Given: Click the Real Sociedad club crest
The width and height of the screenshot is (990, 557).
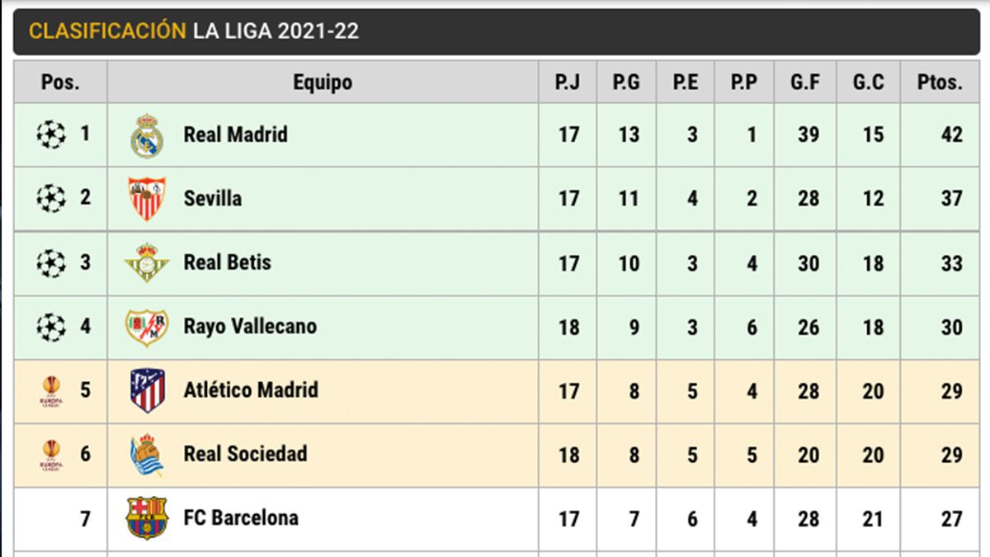Looking at the screenshot, I should [x=147, y=455].
